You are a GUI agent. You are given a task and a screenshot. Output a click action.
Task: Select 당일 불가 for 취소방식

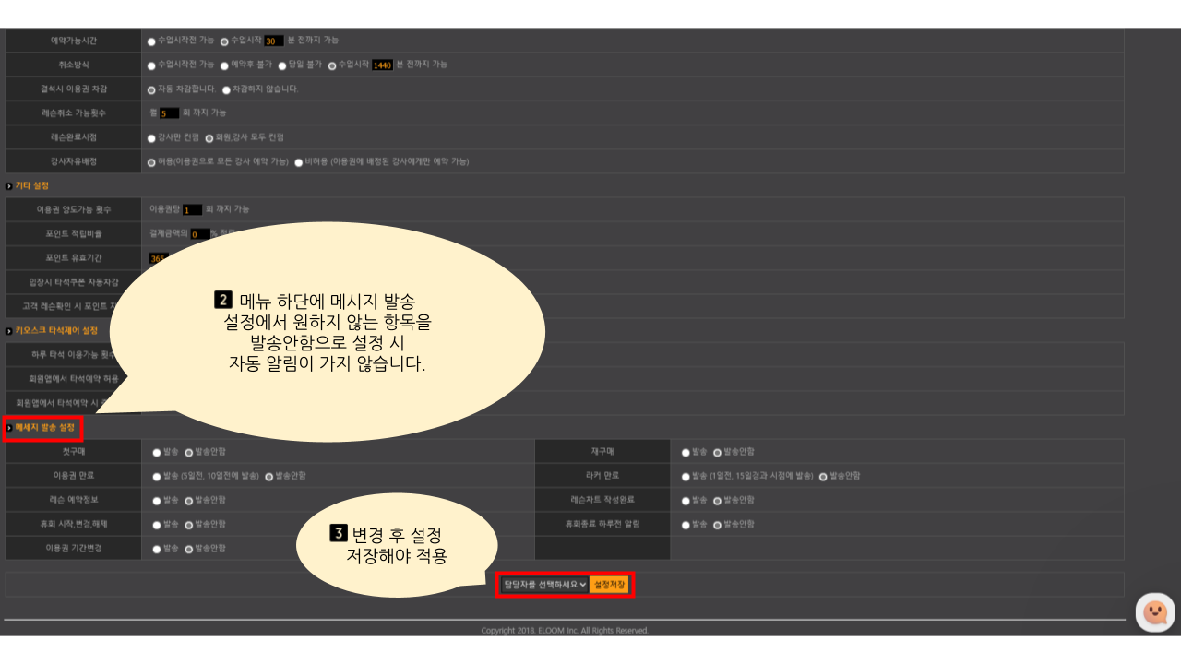tap(282, 65)
